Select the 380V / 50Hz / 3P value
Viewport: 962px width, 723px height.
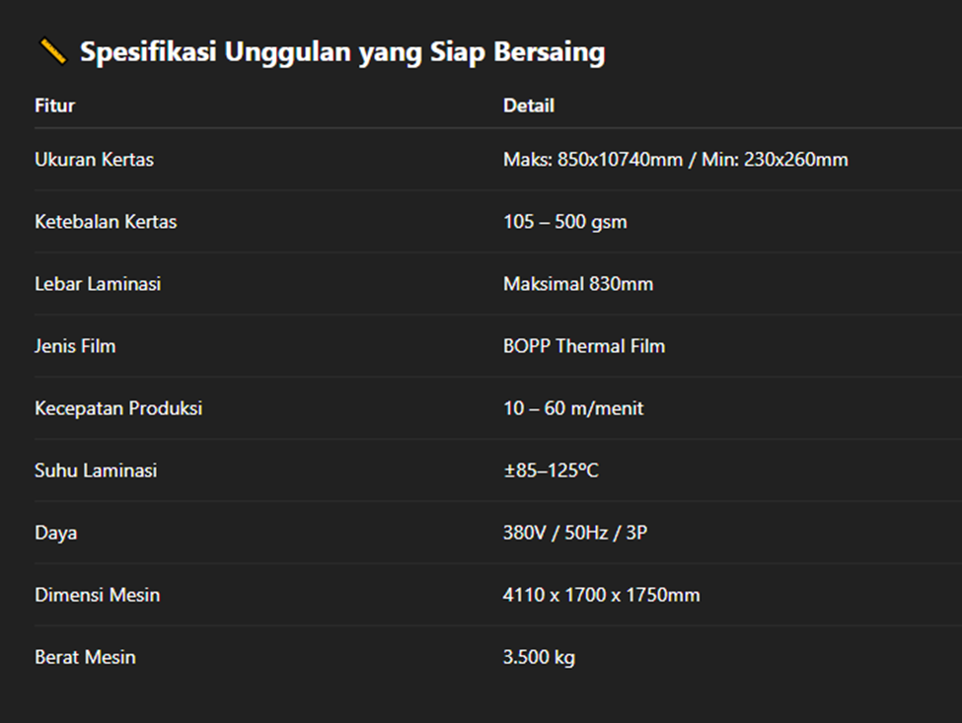click(x=575, y=533)
